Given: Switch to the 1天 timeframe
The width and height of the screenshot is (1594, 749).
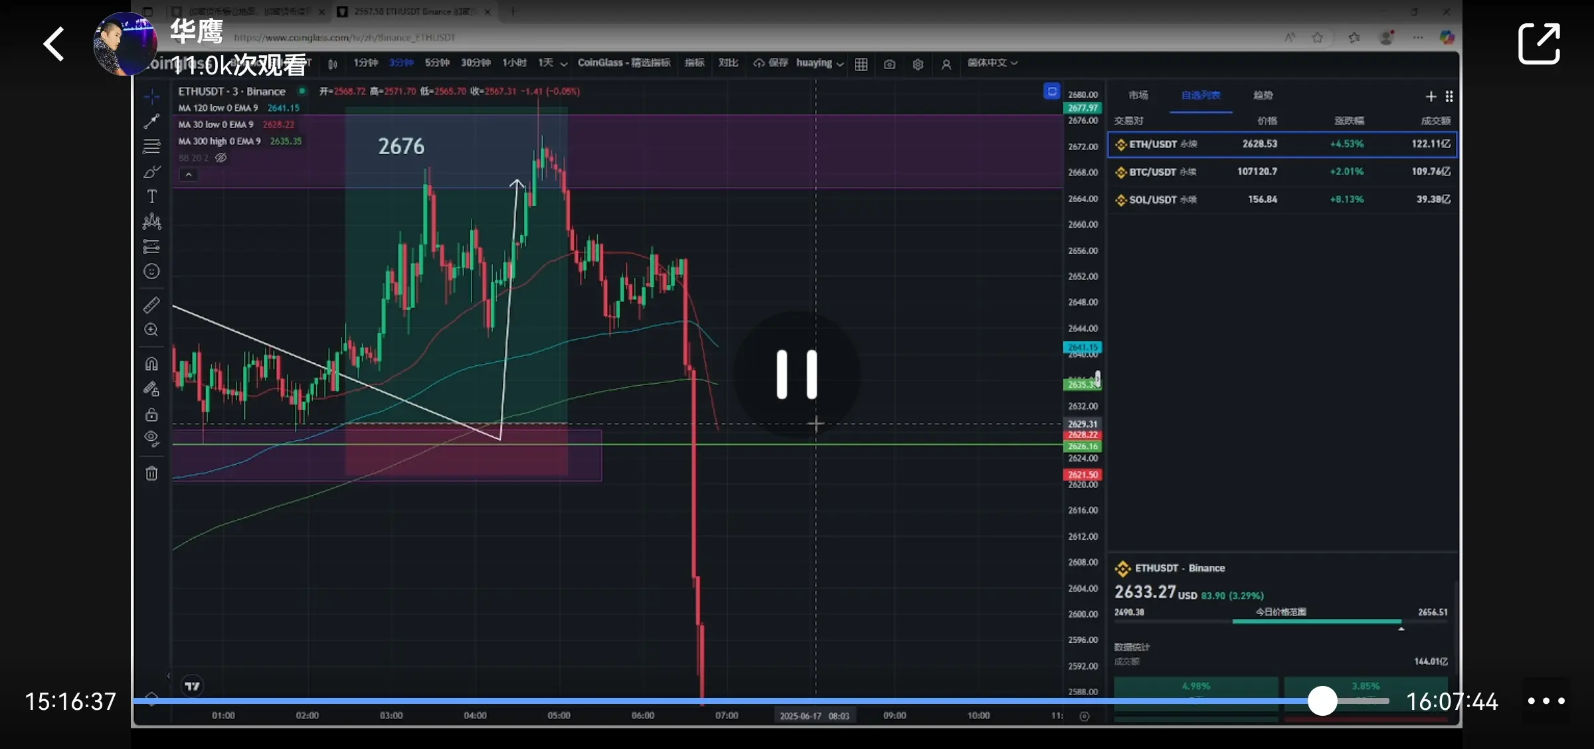Looking at the screenshot, I should (545, 63).
